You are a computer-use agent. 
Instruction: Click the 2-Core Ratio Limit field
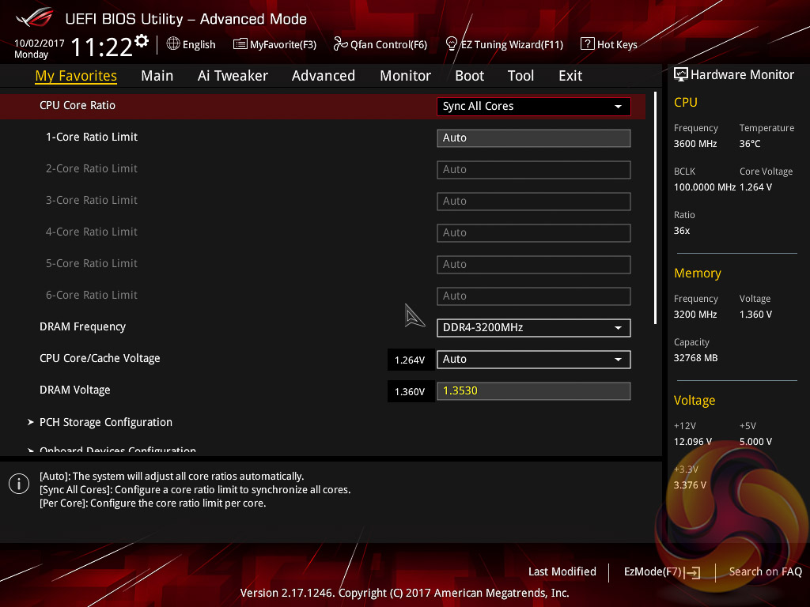[534, 170]
